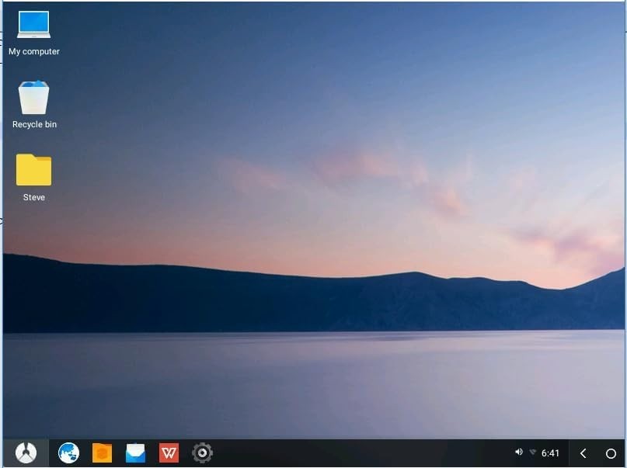
Task: Click the "Recycle bin" label text
Action: click(34, 125)
